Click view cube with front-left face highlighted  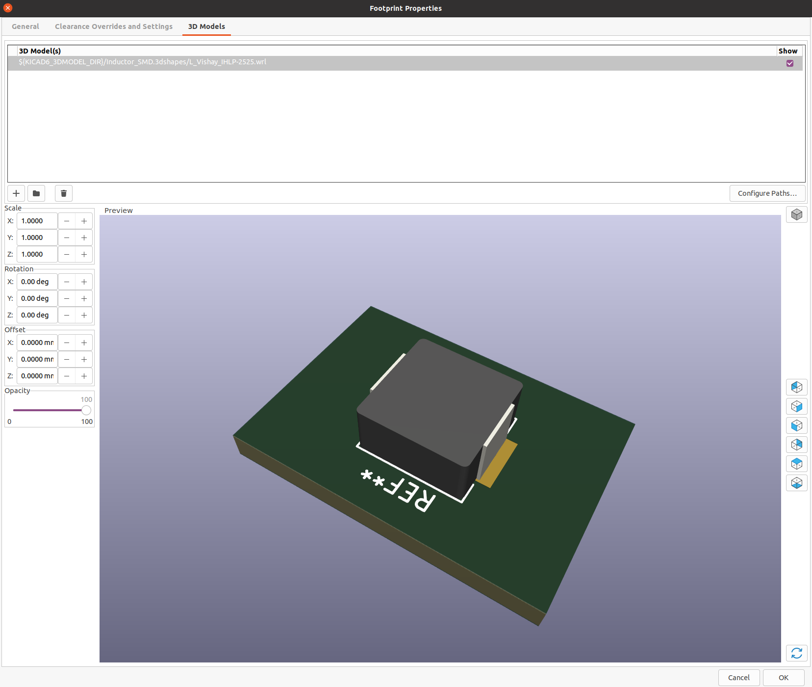pyautogui.click(x=796, y=425)
